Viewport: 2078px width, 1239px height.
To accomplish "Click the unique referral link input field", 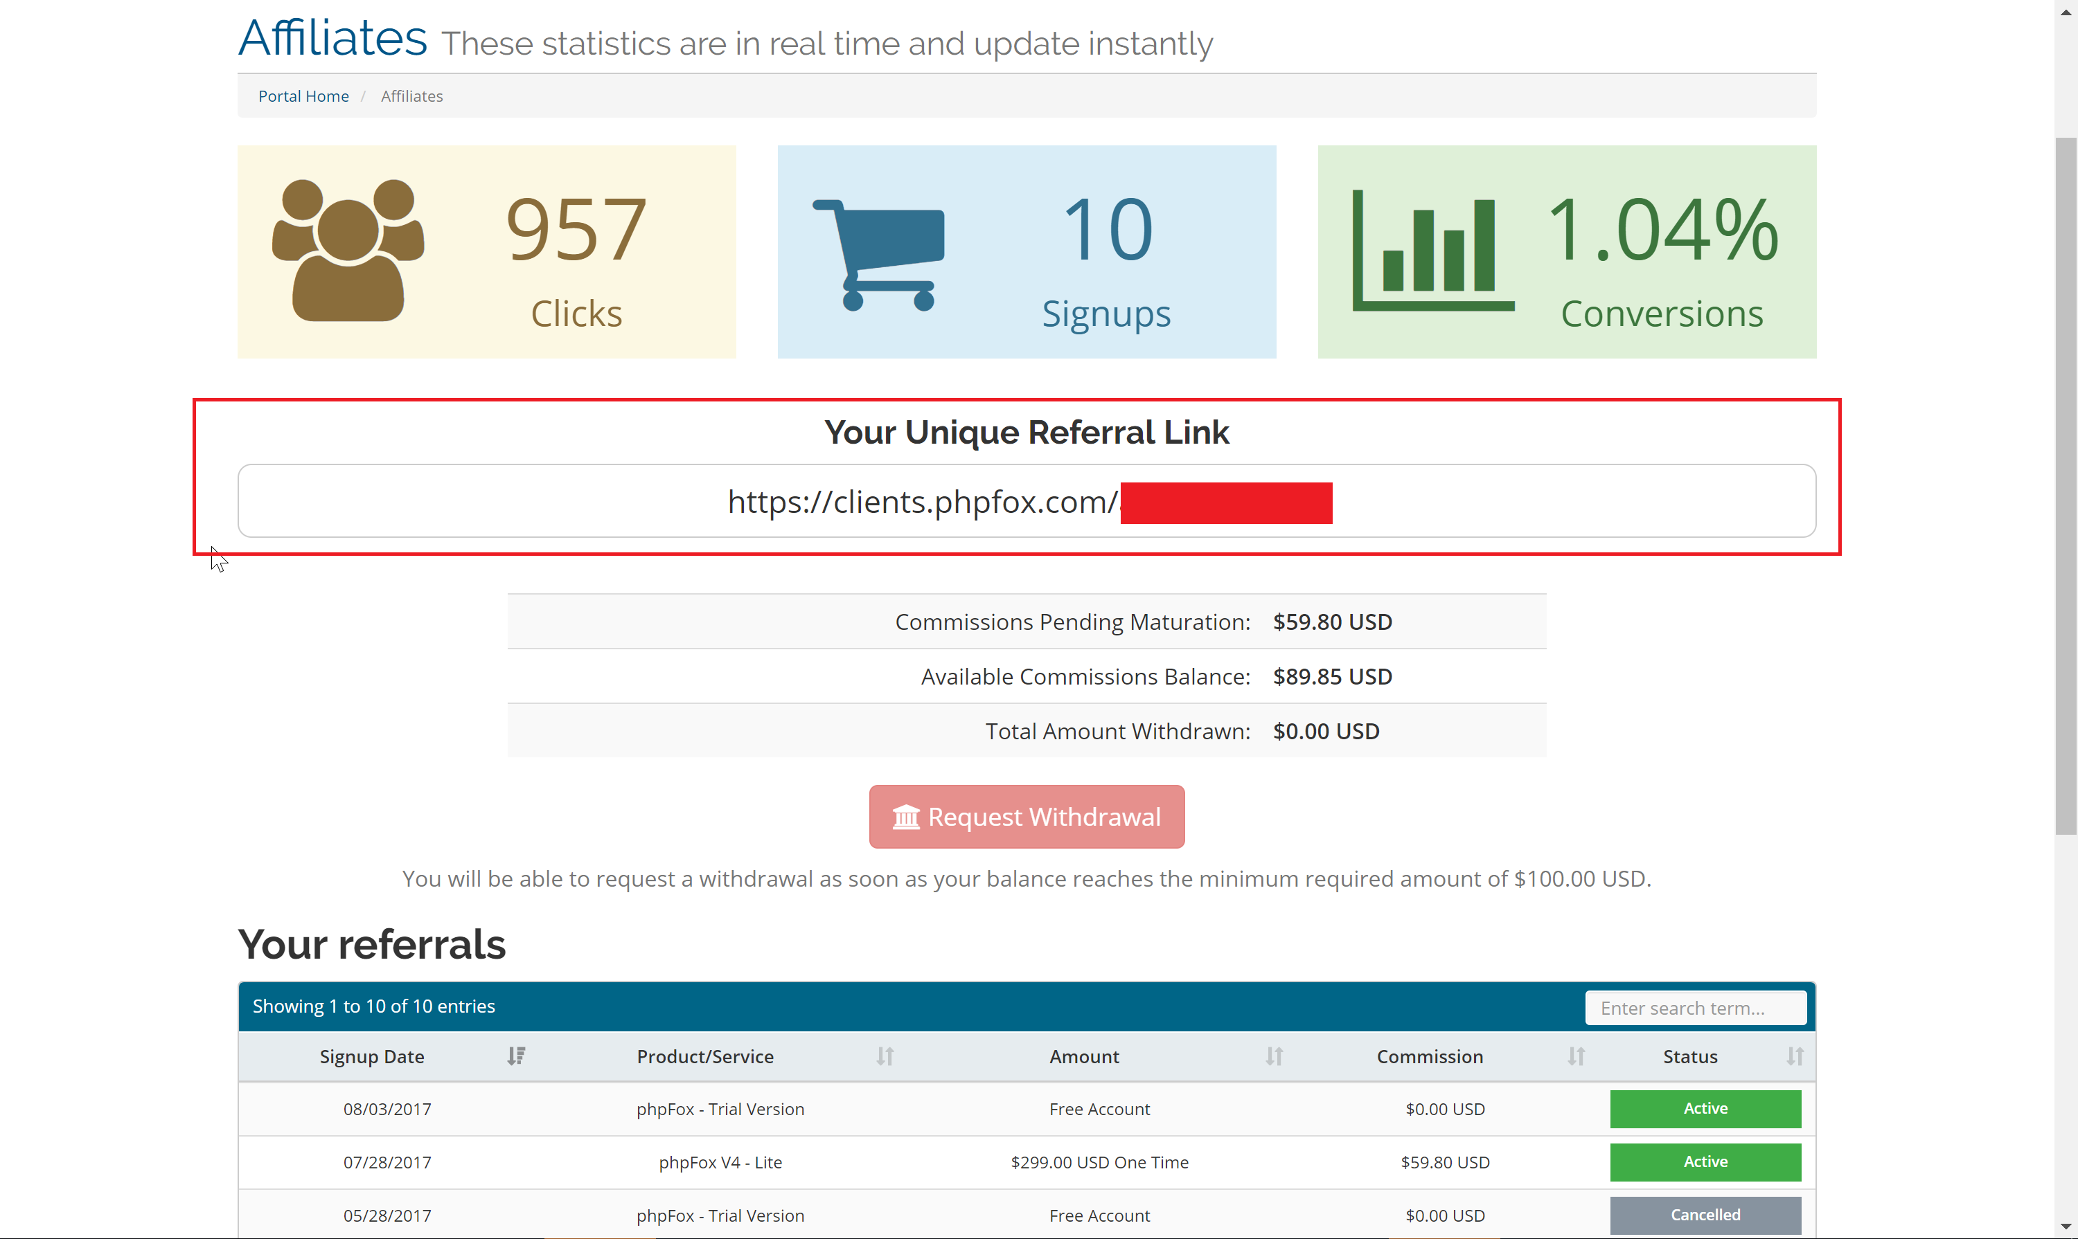I will [1027, 502].
